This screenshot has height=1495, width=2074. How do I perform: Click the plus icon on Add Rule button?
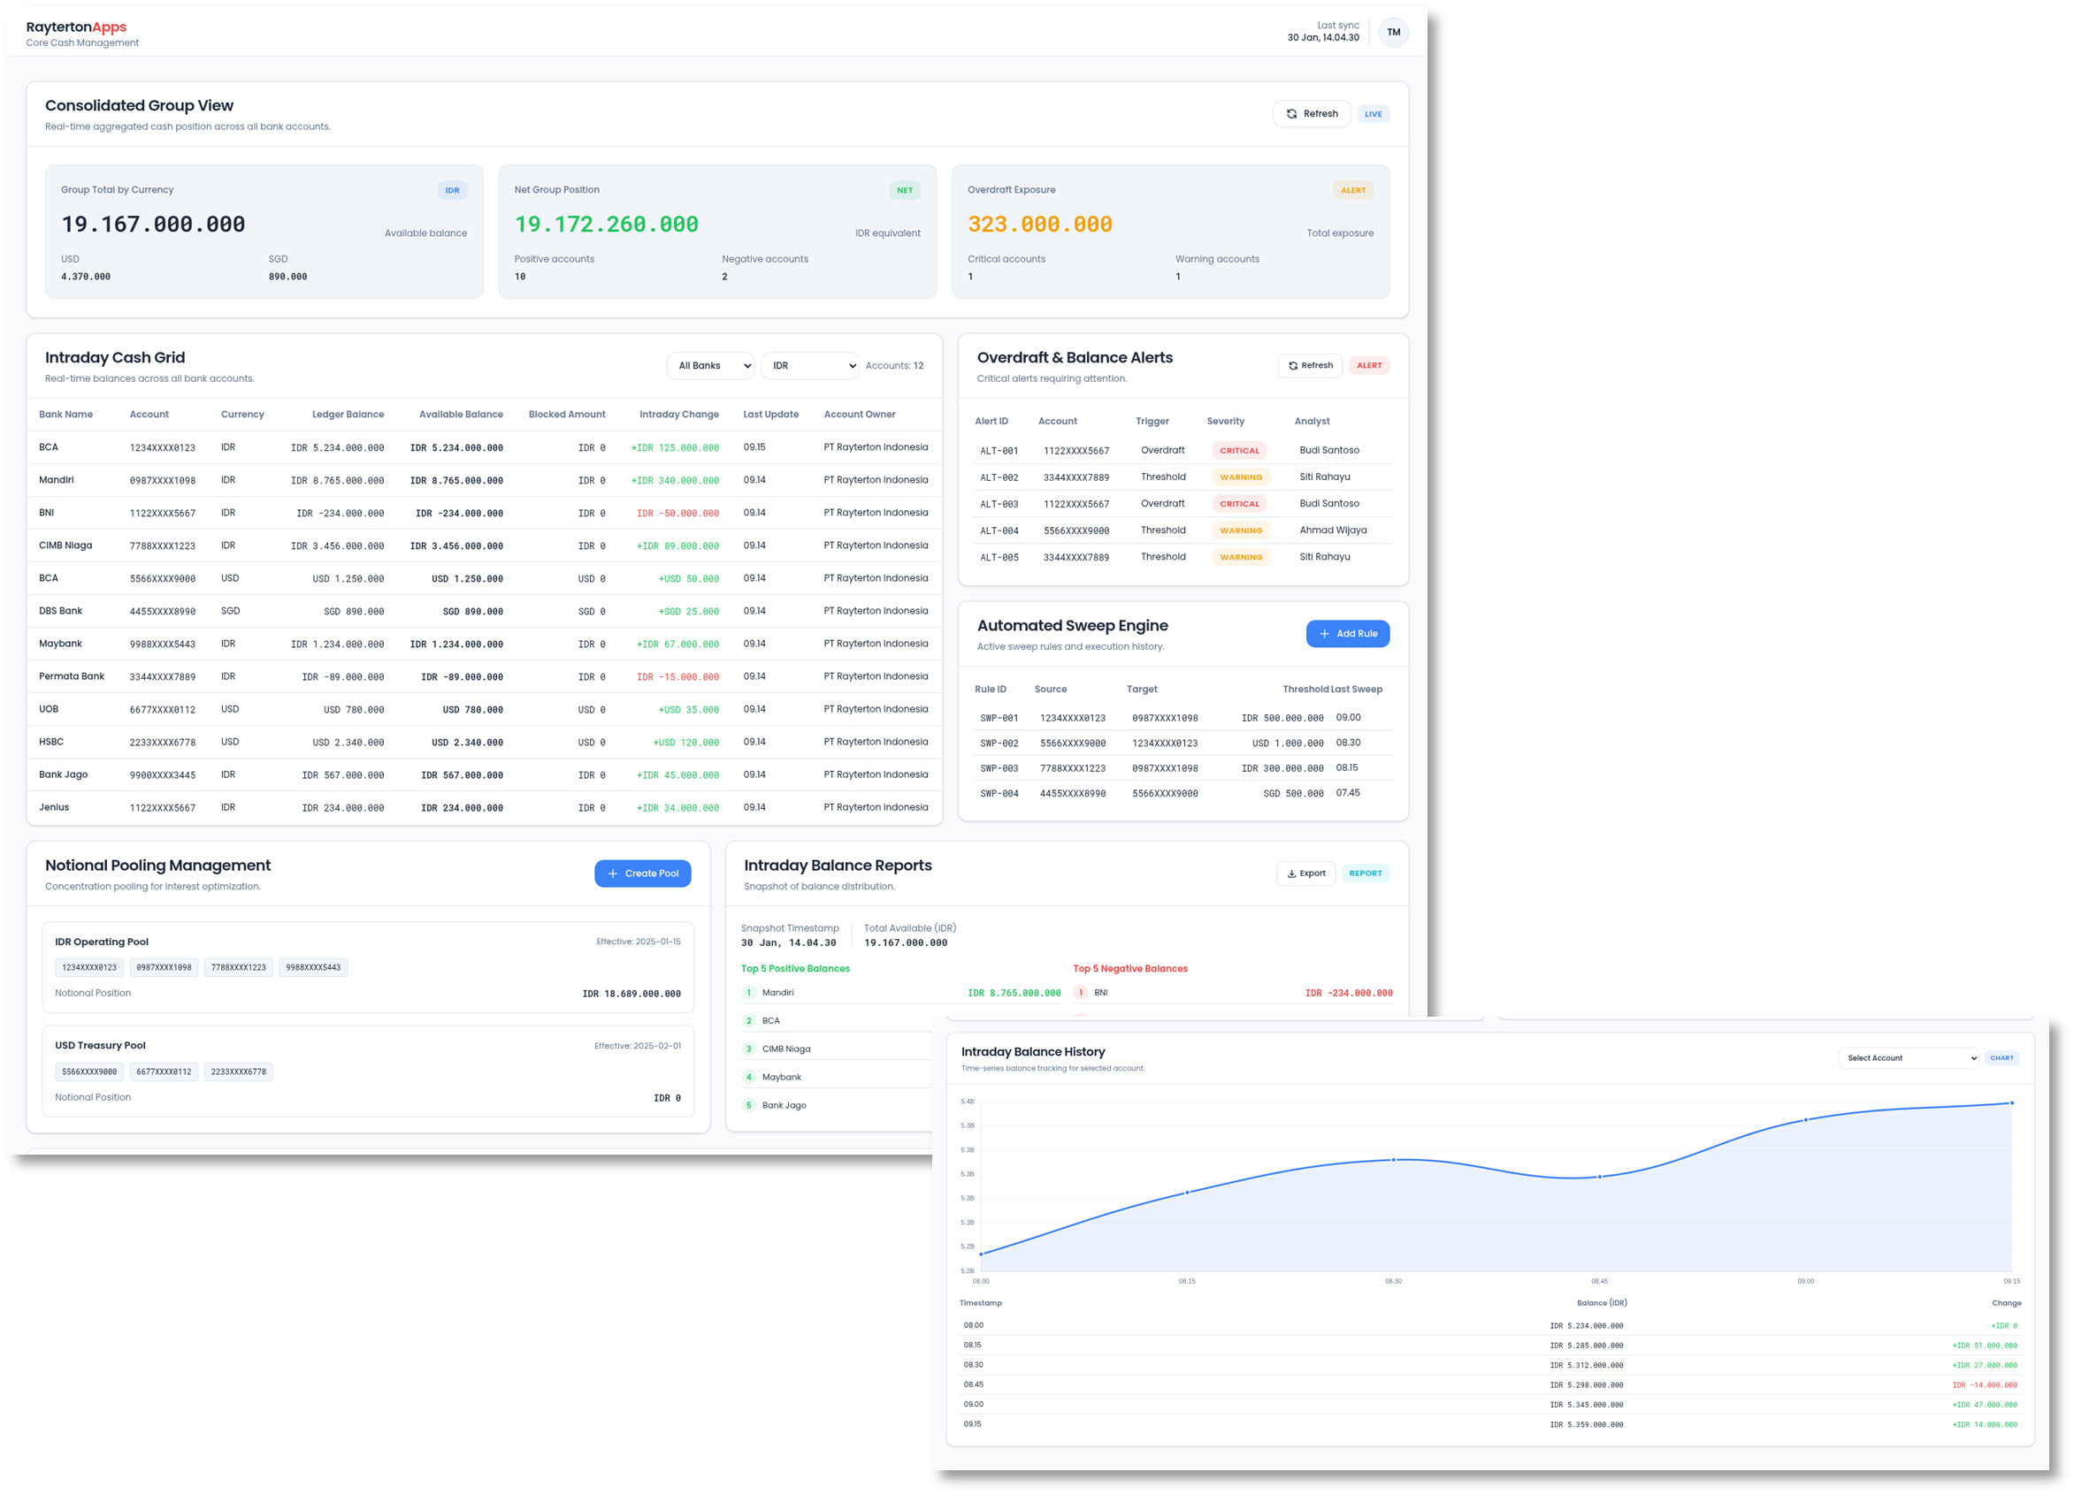[1324, 634]
